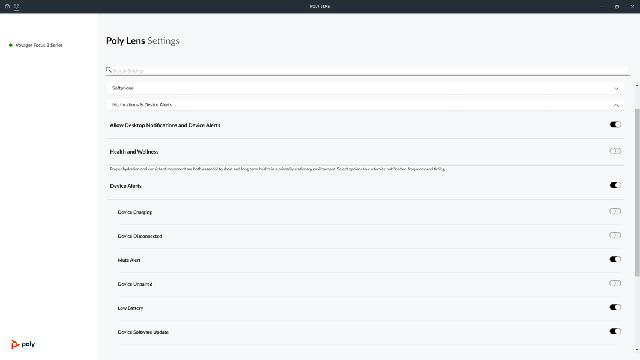Restore down the Poly Lens window
This screenshot has height=360, width=640.
point(617,7)
